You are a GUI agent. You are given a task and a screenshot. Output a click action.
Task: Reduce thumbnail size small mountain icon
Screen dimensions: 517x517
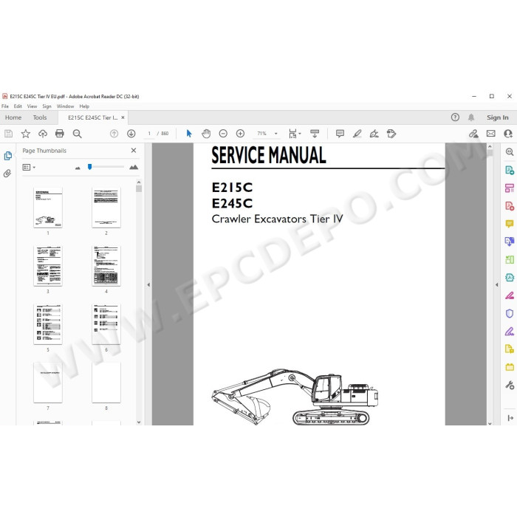(78, 168)
